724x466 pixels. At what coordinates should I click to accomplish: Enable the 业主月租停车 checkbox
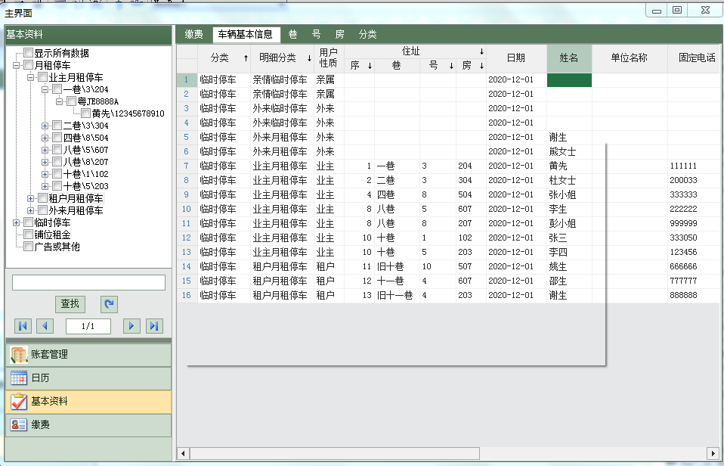(x=43, y=76)
